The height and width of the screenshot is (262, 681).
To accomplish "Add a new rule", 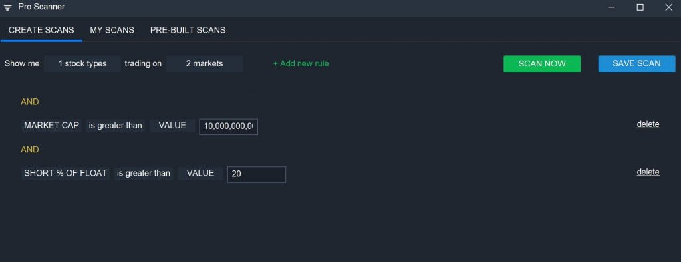I will pos(301,63).
